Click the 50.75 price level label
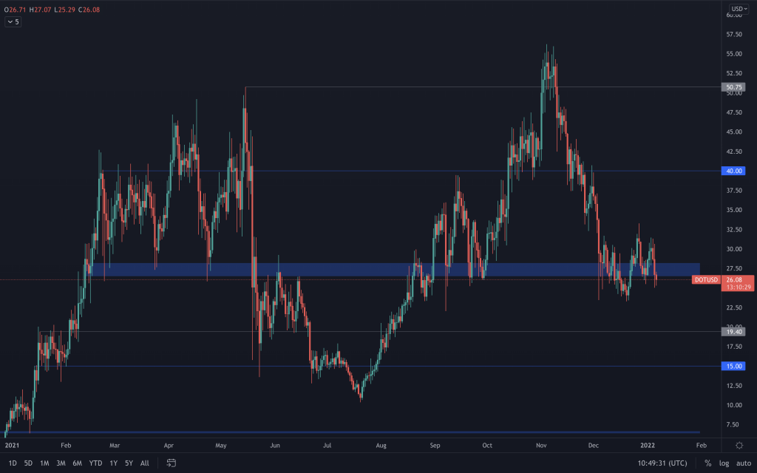Screen dimensions: 757x473 (x=734, y=87)
